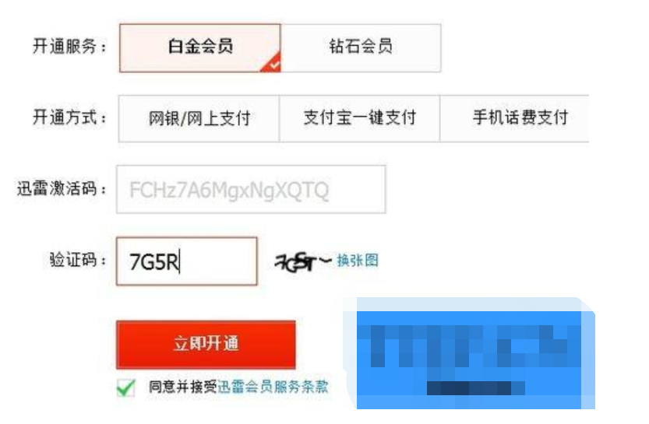
Task: Switch to the 网银/网上支付 payment tab
Action: tap(199, 118)
